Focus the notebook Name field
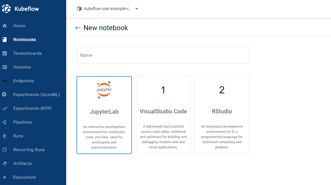This screenshot has width=331, height=185. pyautogui.click(x=163, y=55)
